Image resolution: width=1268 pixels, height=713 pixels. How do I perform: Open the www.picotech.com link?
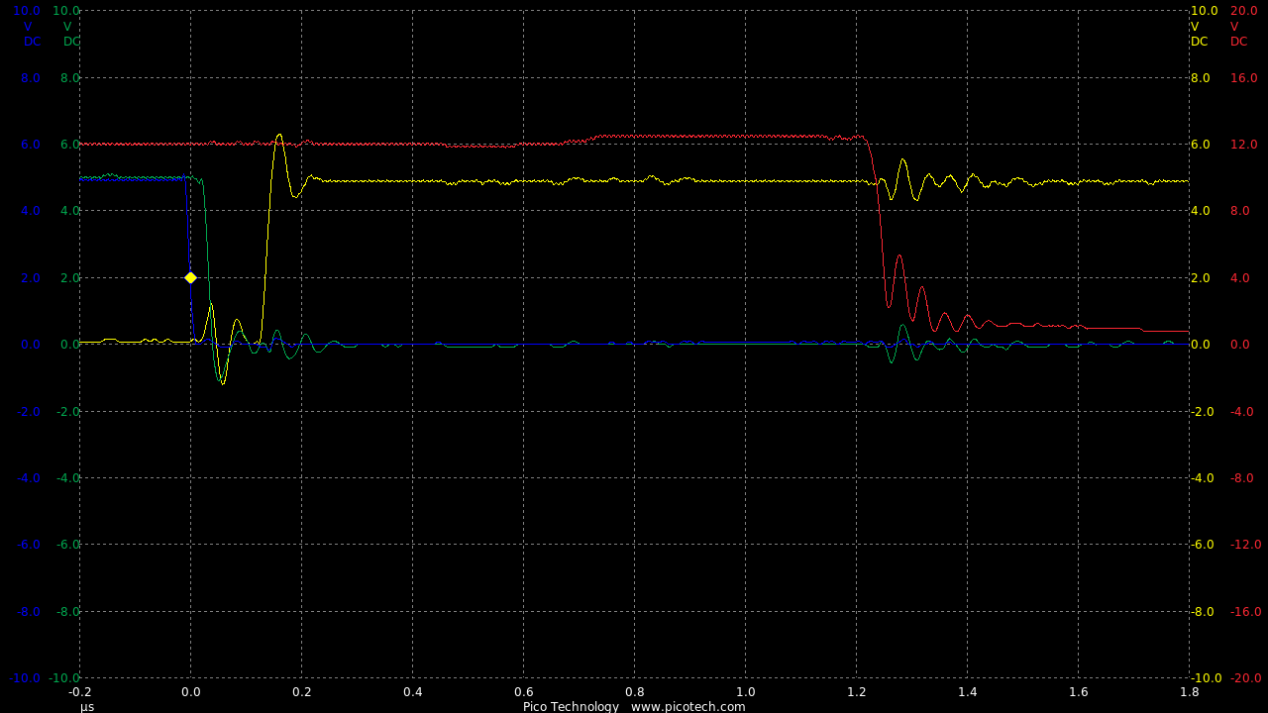click(x=687, y=707)
